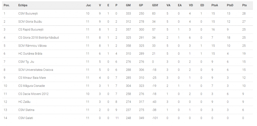Select CS Minaur Baia Mare

[32, 78]
